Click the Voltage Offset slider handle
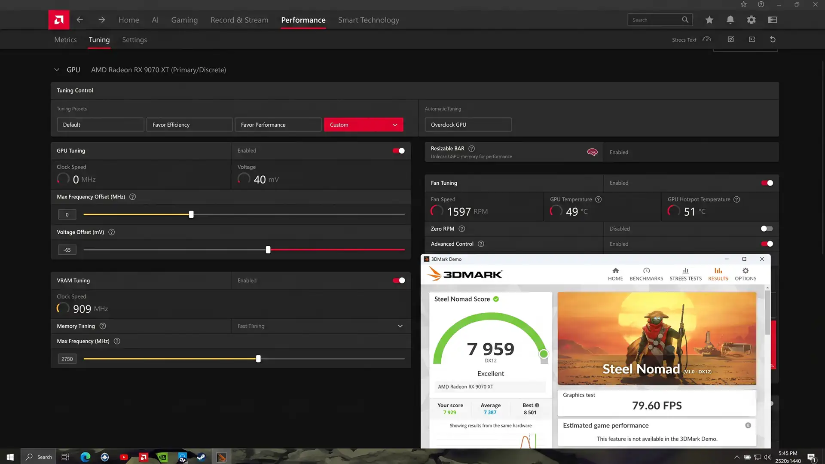 pos(268,250)
